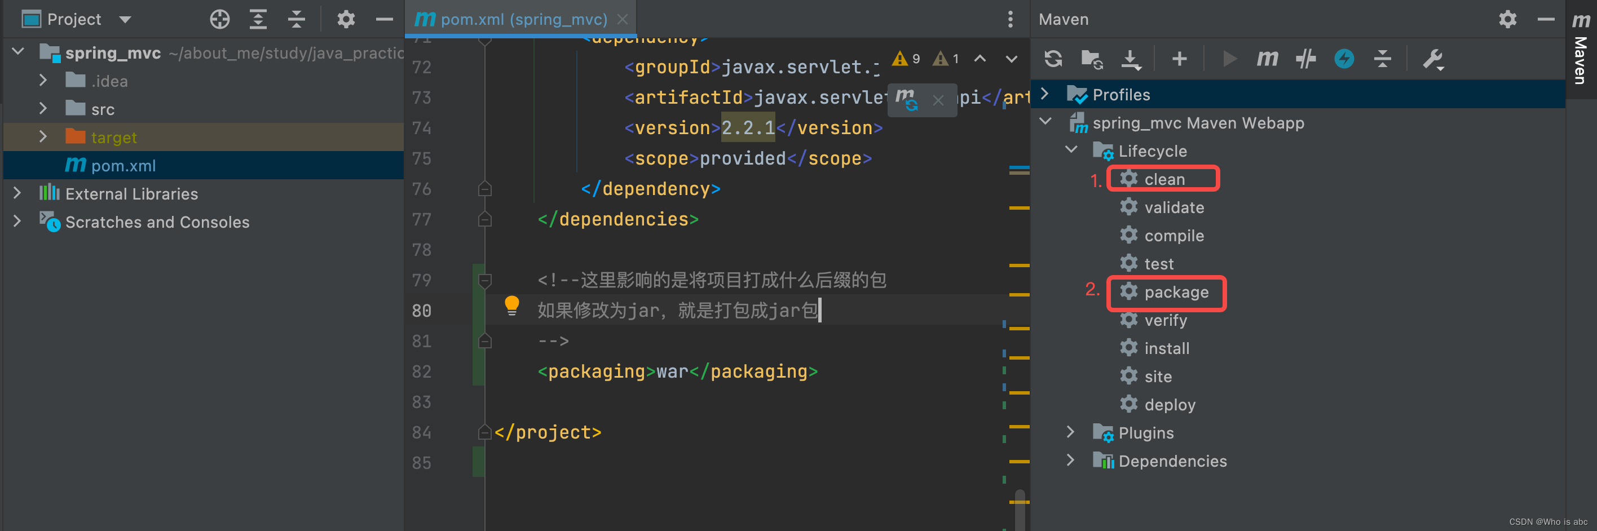Collapse all nodes in the Maven tree
The width and height of the screenshot is (1597, 531).
pos(1383,59)
